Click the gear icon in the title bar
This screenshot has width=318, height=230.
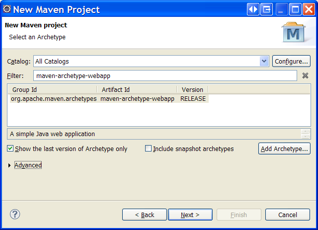(x=6, y=9)
